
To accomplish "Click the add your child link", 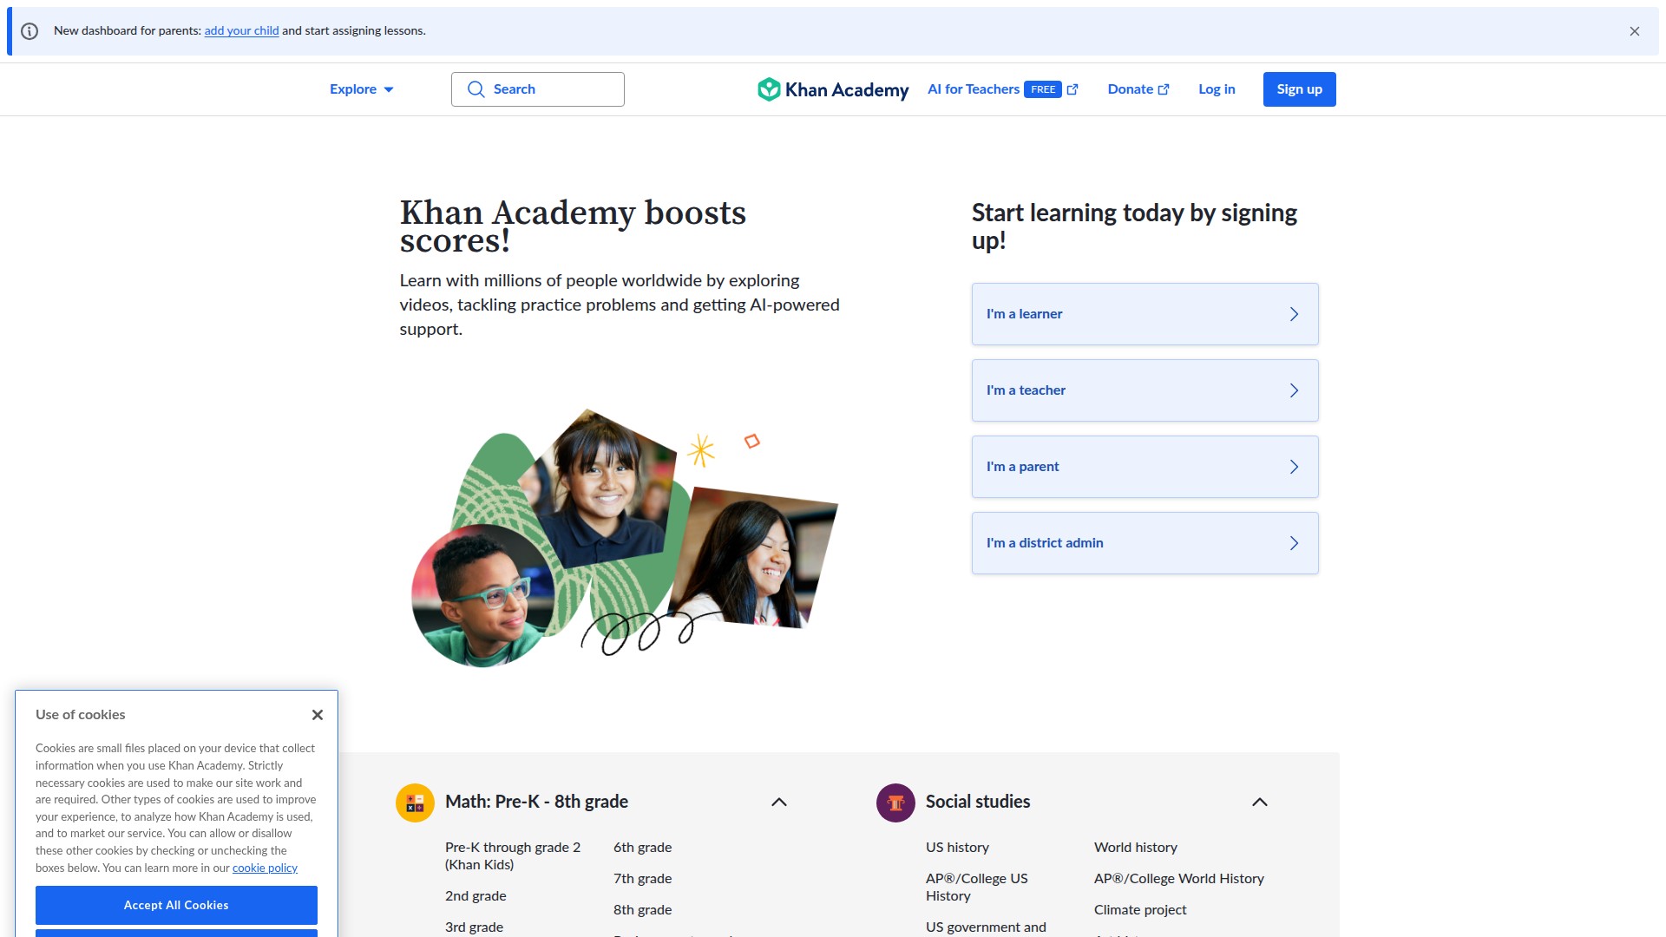I will click(241, 31).
